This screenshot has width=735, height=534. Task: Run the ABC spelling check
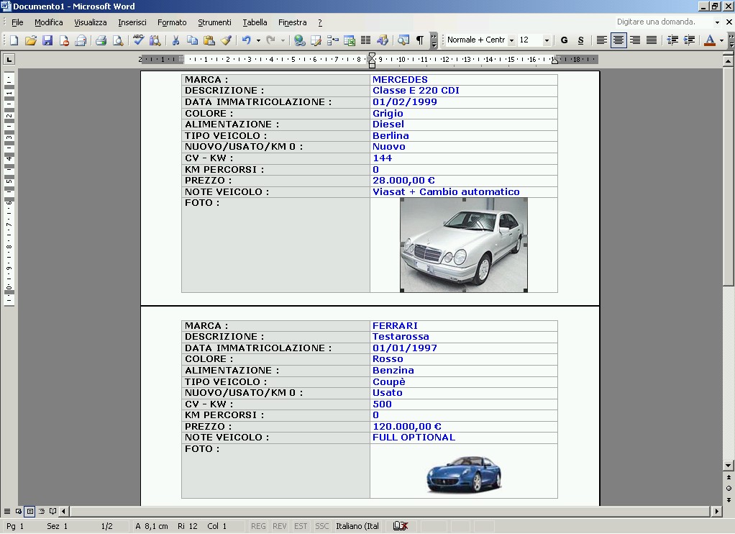tap(138, 40)
